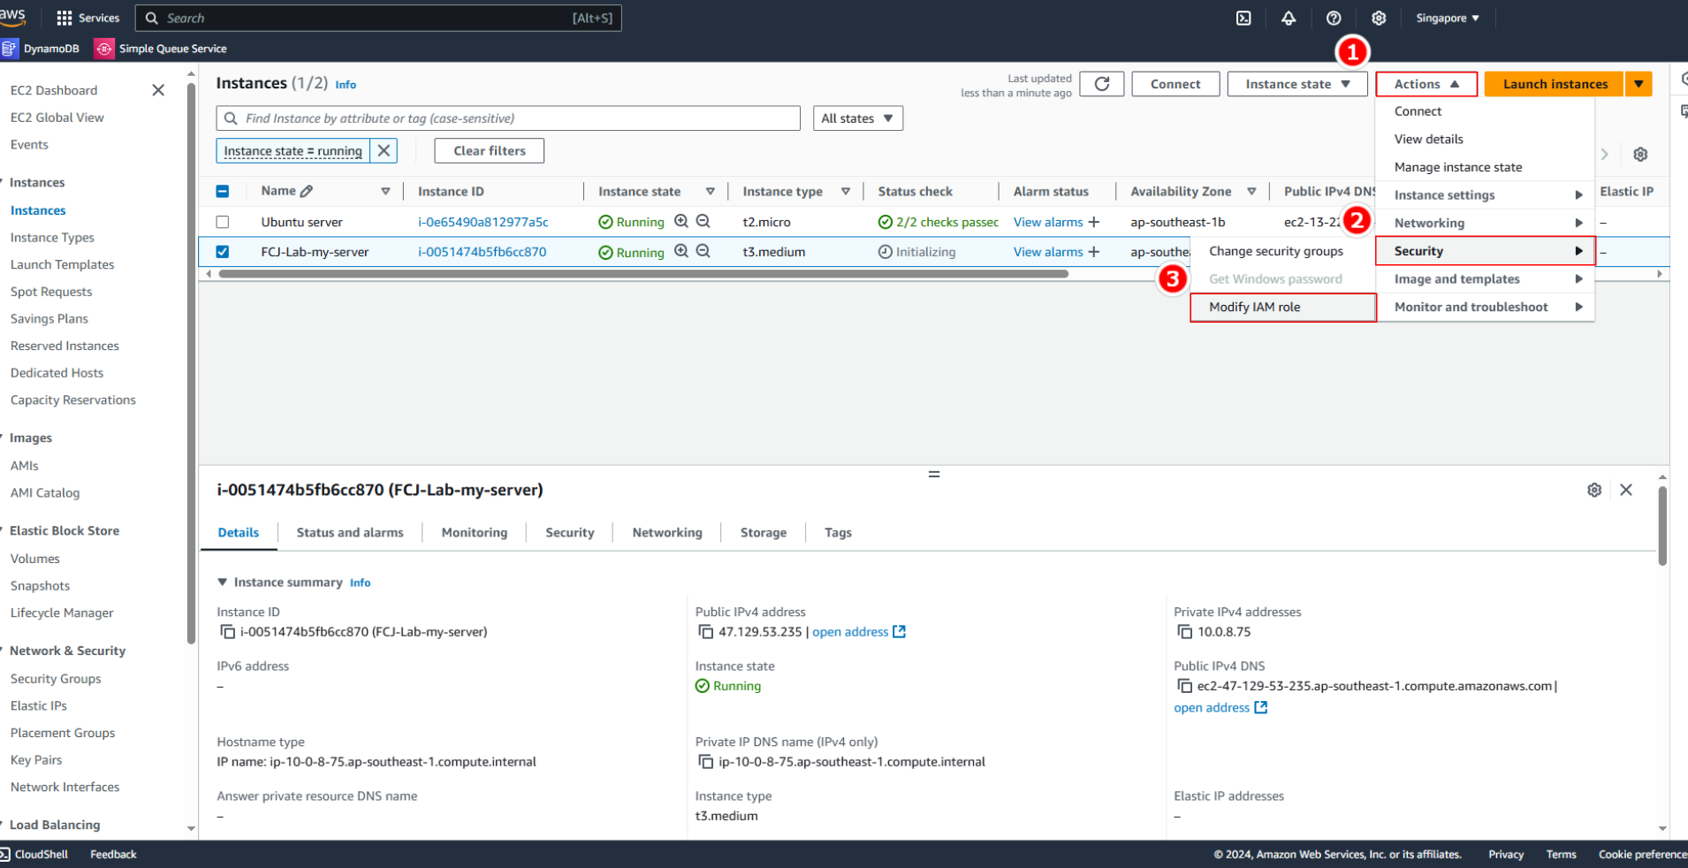Viewport: 1688px width, 868px height.
Task: Copy the private IPv4 address 10.0.8.75
Action: (x=1184, y=632)
